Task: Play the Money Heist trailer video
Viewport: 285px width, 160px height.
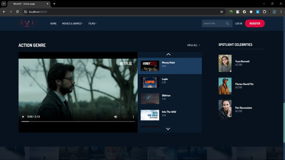Action: 23,117
